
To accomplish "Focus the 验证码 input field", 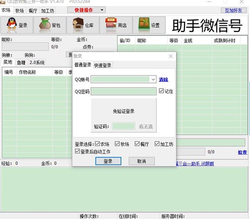I will 123,126.
